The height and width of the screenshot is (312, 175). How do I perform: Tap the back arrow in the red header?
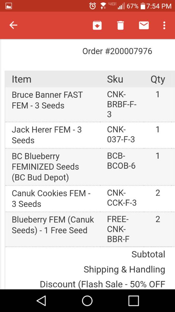coord(13,25)
